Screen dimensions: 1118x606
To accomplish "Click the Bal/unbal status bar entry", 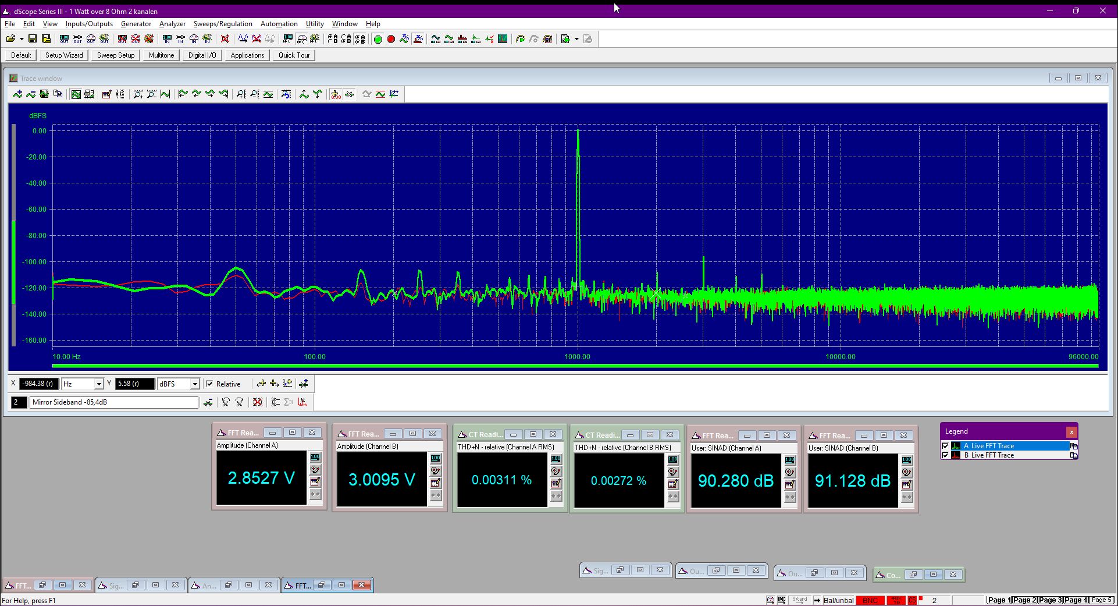I will click(838, 600).
